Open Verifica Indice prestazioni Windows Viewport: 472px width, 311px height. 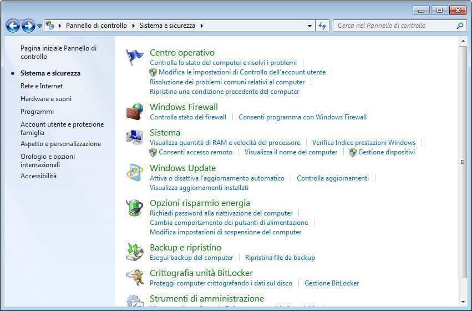point(364,143)
